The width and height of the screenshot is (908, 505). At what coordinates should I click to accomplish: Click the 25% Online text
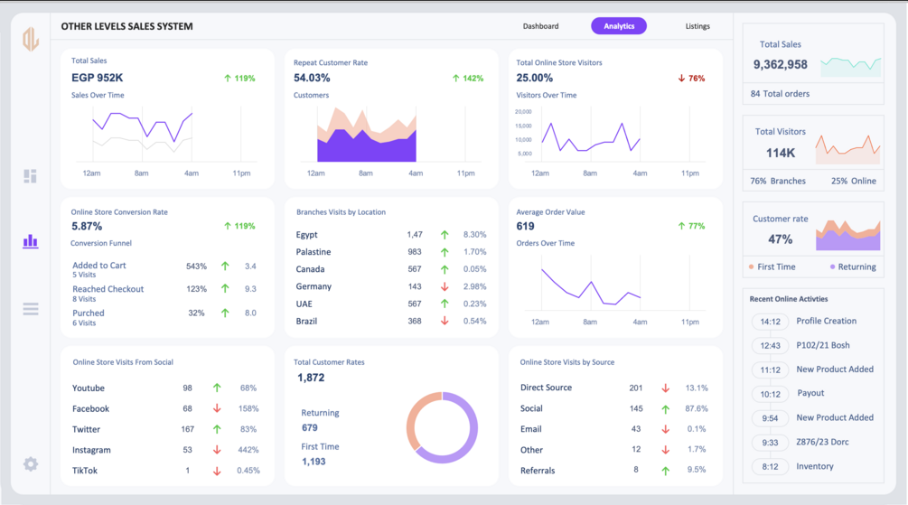click(854, 181)
